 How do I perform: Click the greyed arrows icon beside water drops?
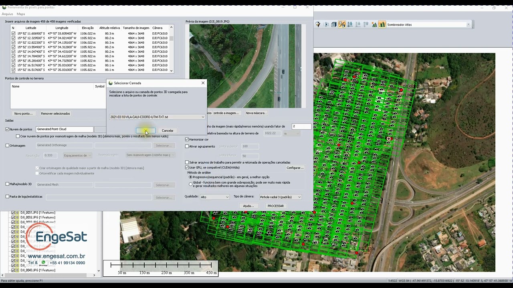pos(366,24)
